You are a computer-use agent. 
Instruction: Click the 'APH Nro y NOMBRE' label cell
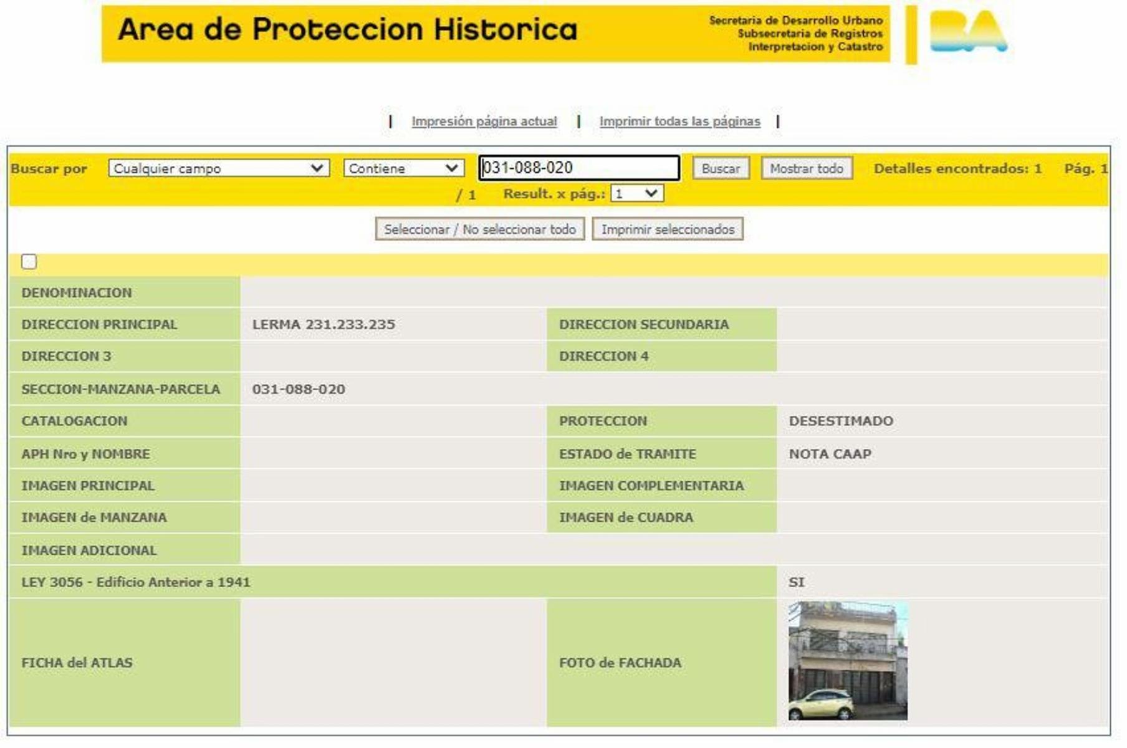[125, 454]
